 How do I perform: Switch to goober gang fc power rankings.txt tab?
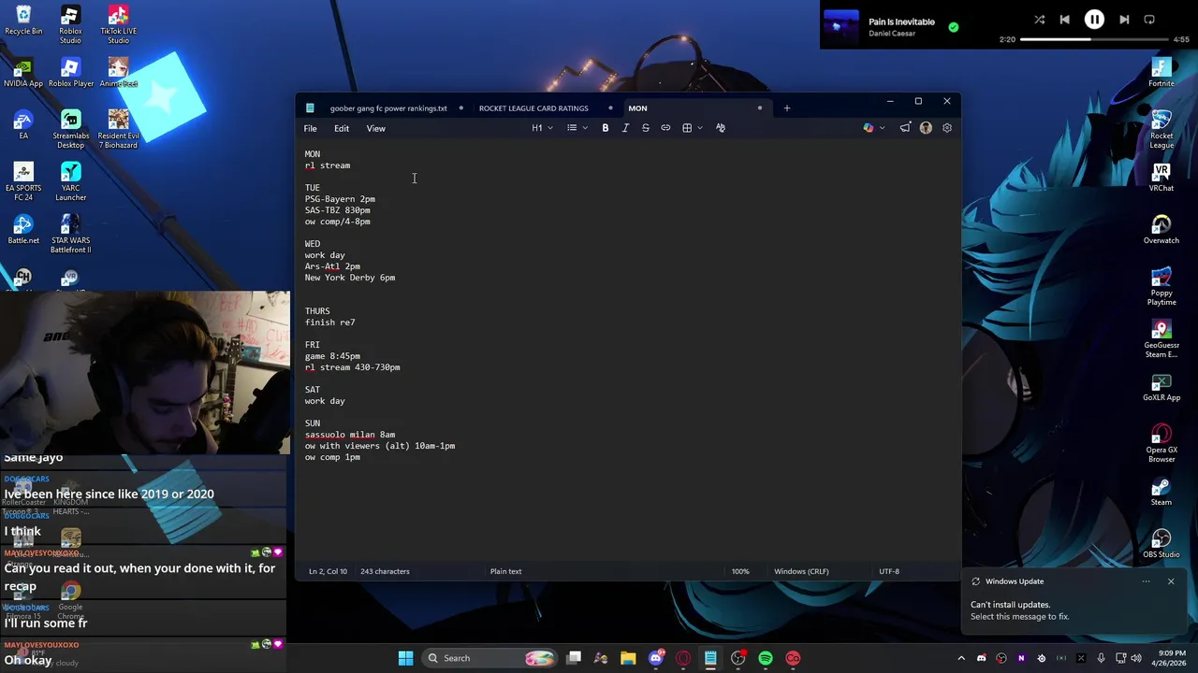pos(387,108)
